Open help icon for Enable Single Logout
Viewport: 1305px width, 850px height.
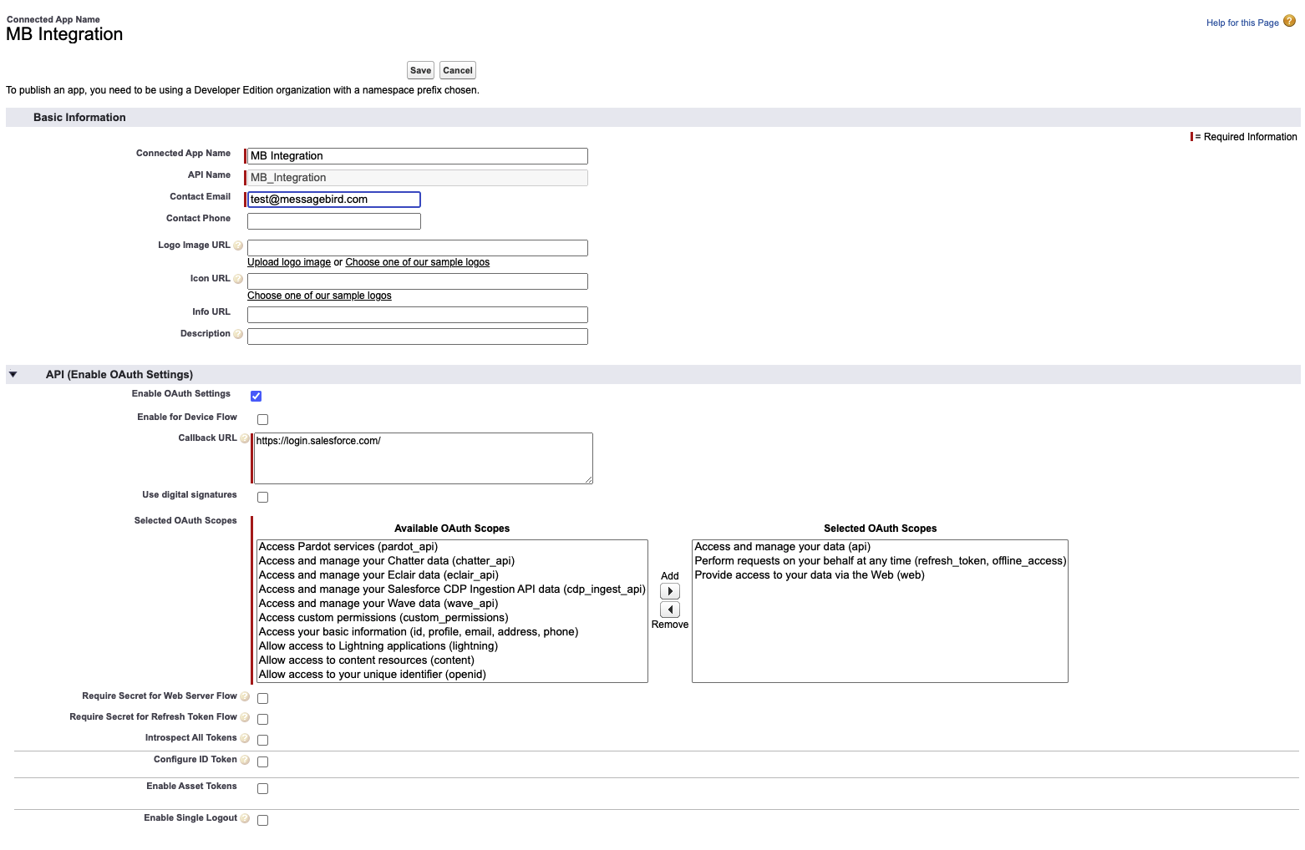(x=245, y=818)
